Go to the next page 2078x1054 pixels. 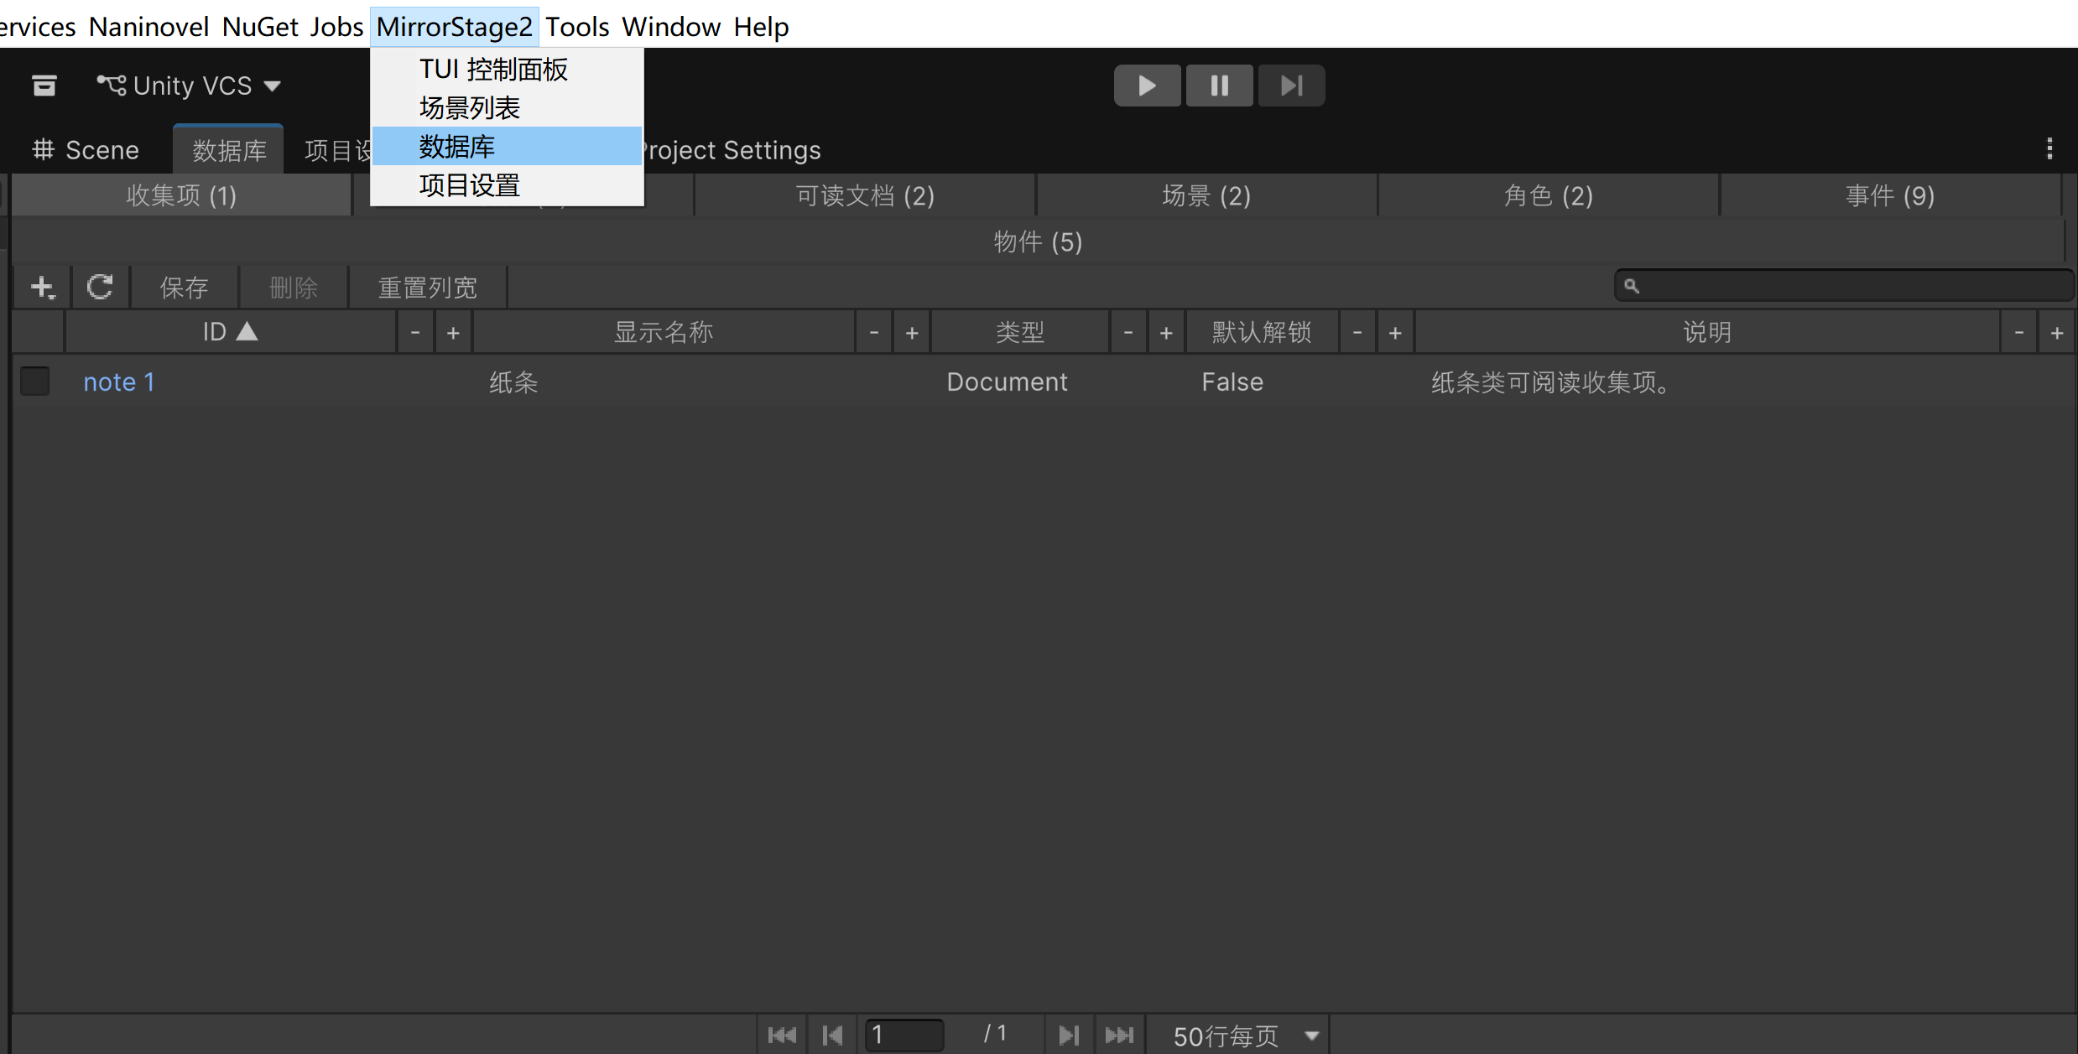pyautogui.click(x=1068, y=1036)
